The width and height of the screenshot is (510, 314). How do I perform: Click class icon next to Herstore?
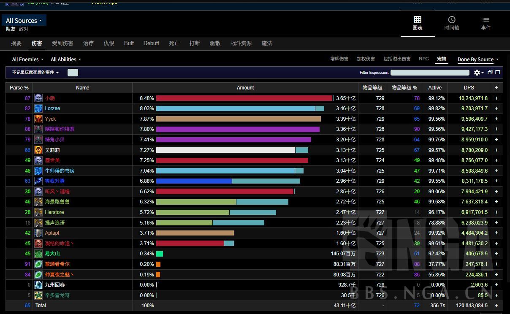pyautogui.click(x=38, y=212)
